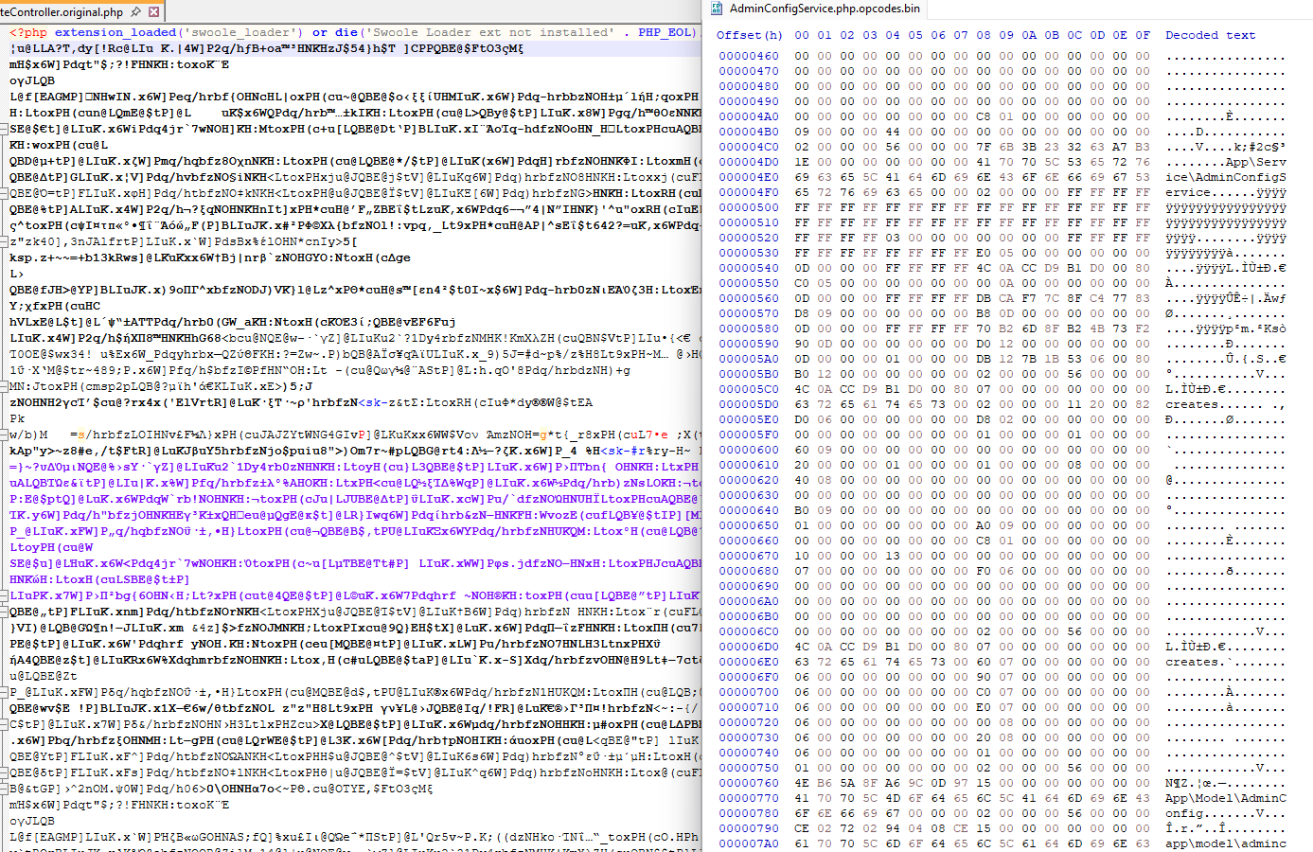
Task: Pin the teController.original.php tab
Action: coord(135,11)
